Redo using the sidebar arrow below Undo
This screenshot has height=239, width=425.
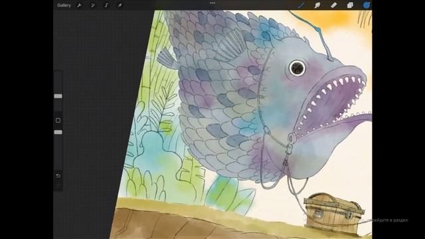(x=58, y=185)
